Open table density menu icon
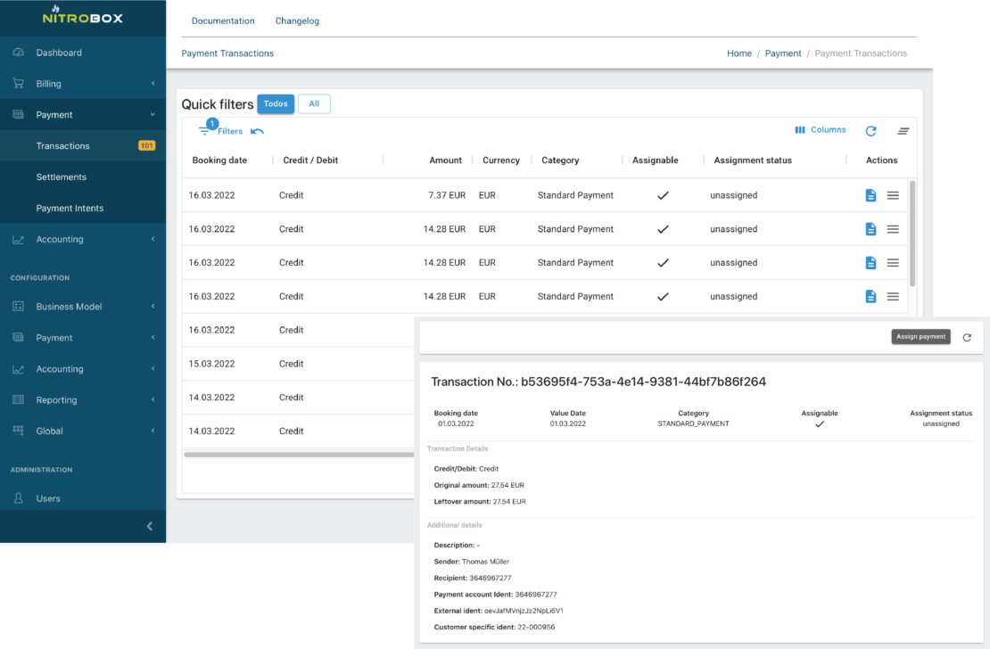 tap(903, 131)
